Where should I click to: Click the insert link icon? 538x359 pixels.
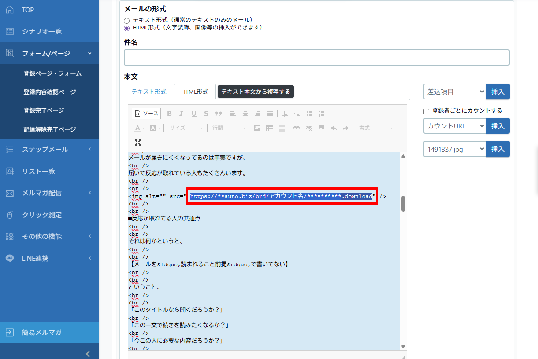[x=297, y=128]
